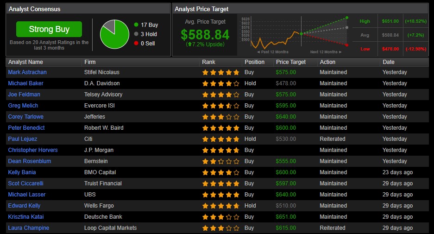Click D.A. Davidson firm name
The height and width of the screenshot is (234, 434).
click(102, 83)
